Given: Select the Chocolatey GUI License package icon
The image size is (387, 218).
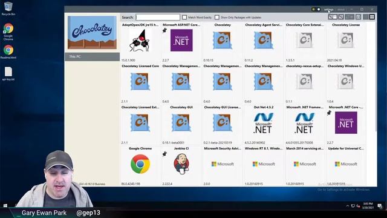Looking at the screenshot, I should (x=223, y=122).
